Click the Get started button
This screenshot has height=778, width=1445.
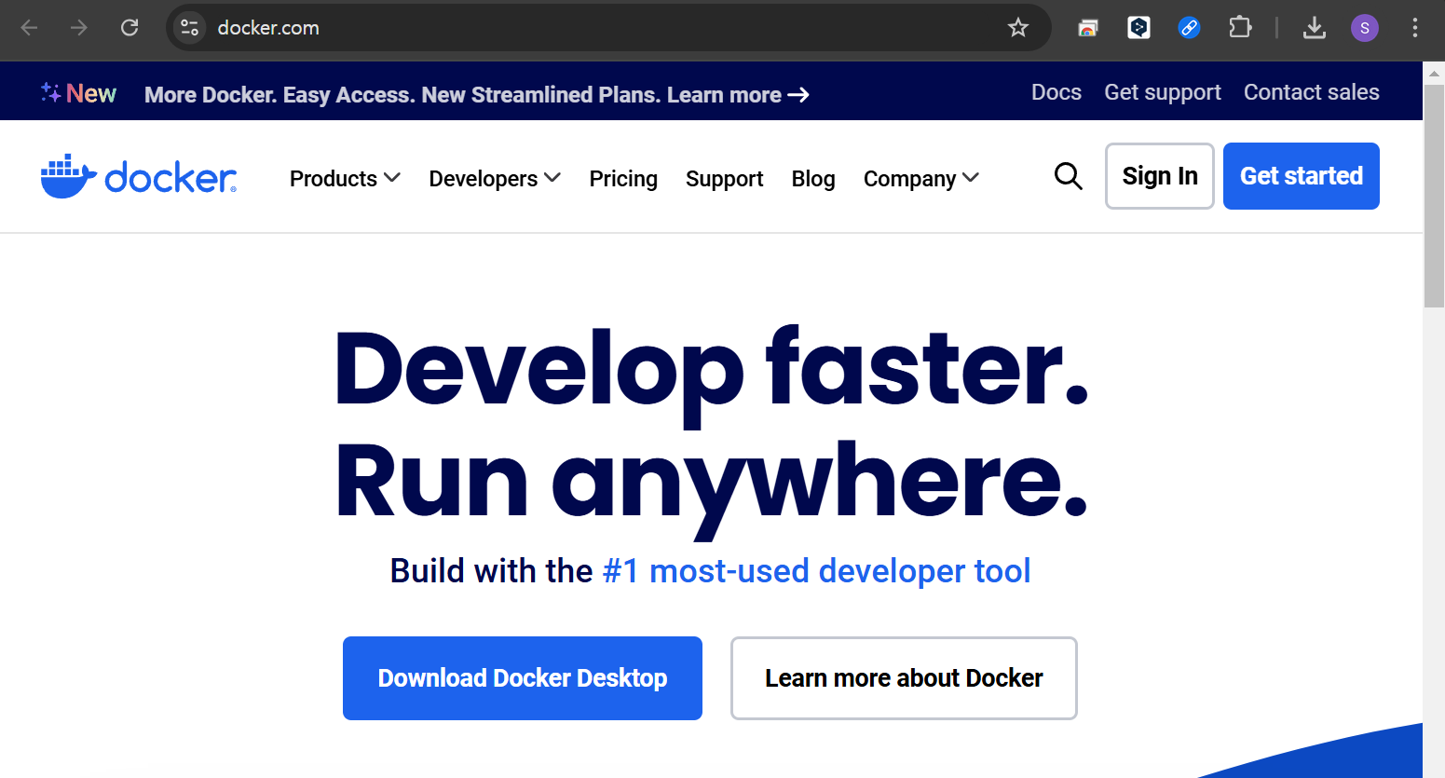point(1302,176)
